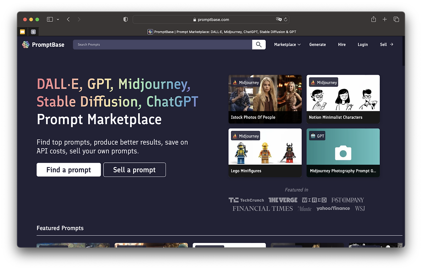Click the PromptBase wordmark link
The image size is (422, 270).
(x=48, y=44)
